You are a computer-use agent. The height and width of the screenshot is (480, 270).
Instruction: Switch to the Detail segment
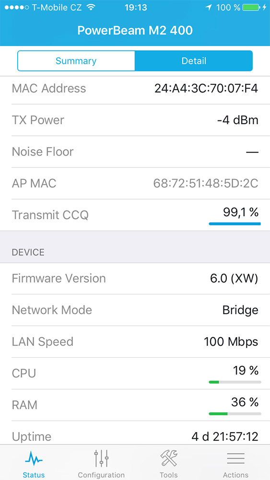pos(194,61)
